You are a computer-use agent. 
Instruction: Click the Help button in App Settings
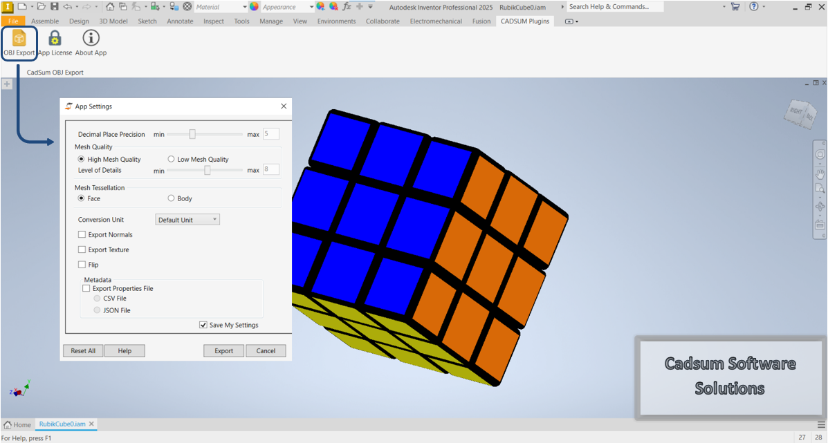click(x=125, y=350)
